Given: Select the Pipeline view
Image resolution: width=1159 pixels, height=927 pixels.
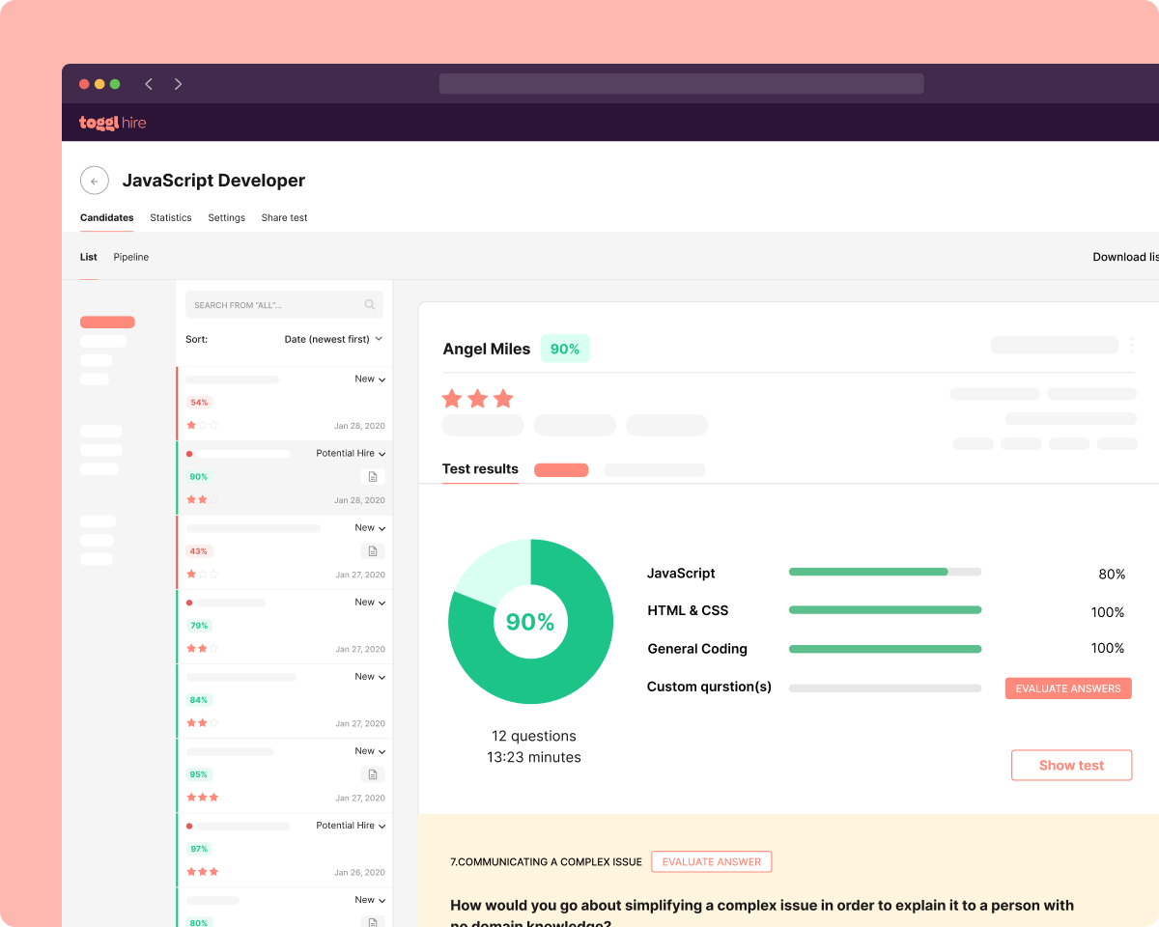Looking at the screenshot, I should [131, 257].
